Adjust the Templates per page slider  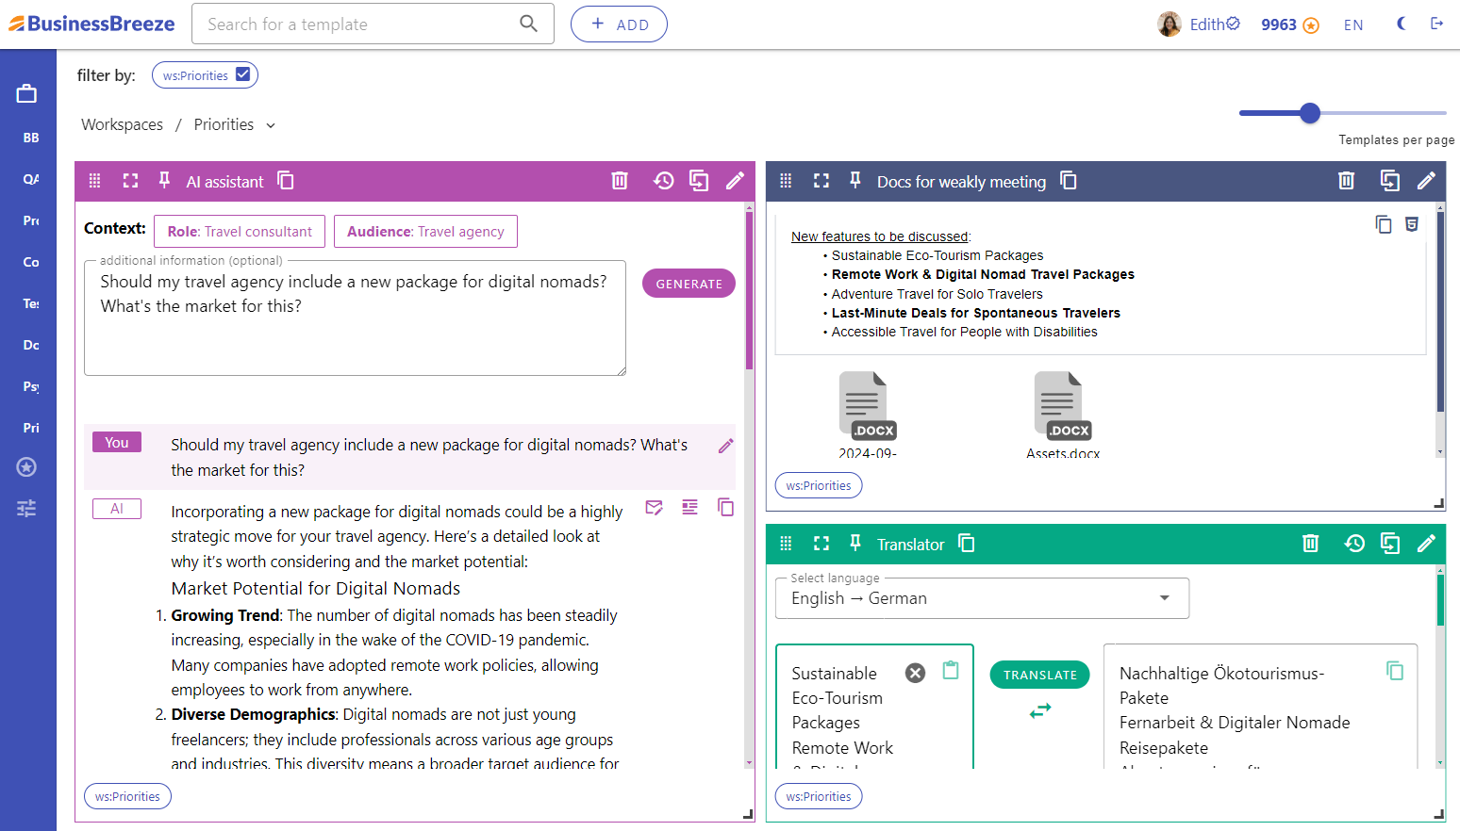pyautogui.click(x=1310, y=112)
